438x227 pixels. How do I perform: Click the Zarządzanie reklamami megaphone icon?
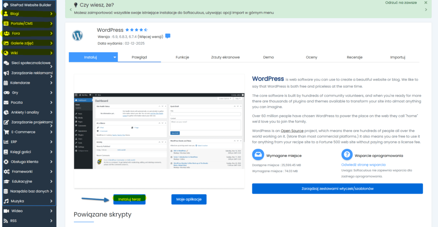[x=6, y=73]
